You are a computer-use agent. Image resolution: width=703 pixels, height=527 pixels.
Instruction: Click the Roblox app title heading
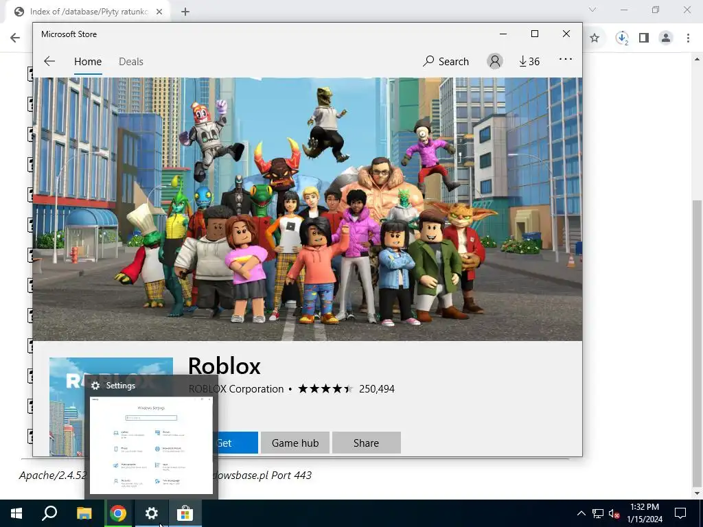coord(224,366)
